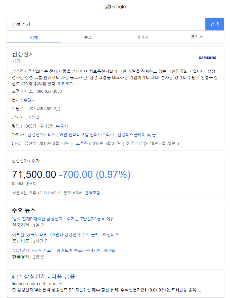Open CEO 김현석 link
Viewport: 230px width, 298px height.
(x=30, y=143)
